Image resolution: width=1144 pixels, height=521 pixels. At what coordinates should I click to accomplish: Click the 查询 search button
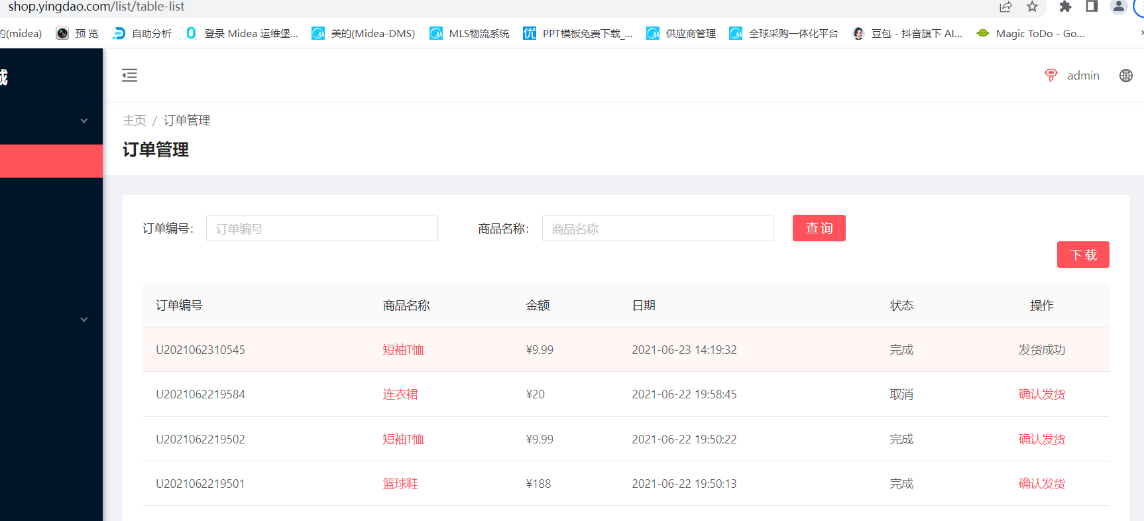pyautogui.click(x=819, y=228)
